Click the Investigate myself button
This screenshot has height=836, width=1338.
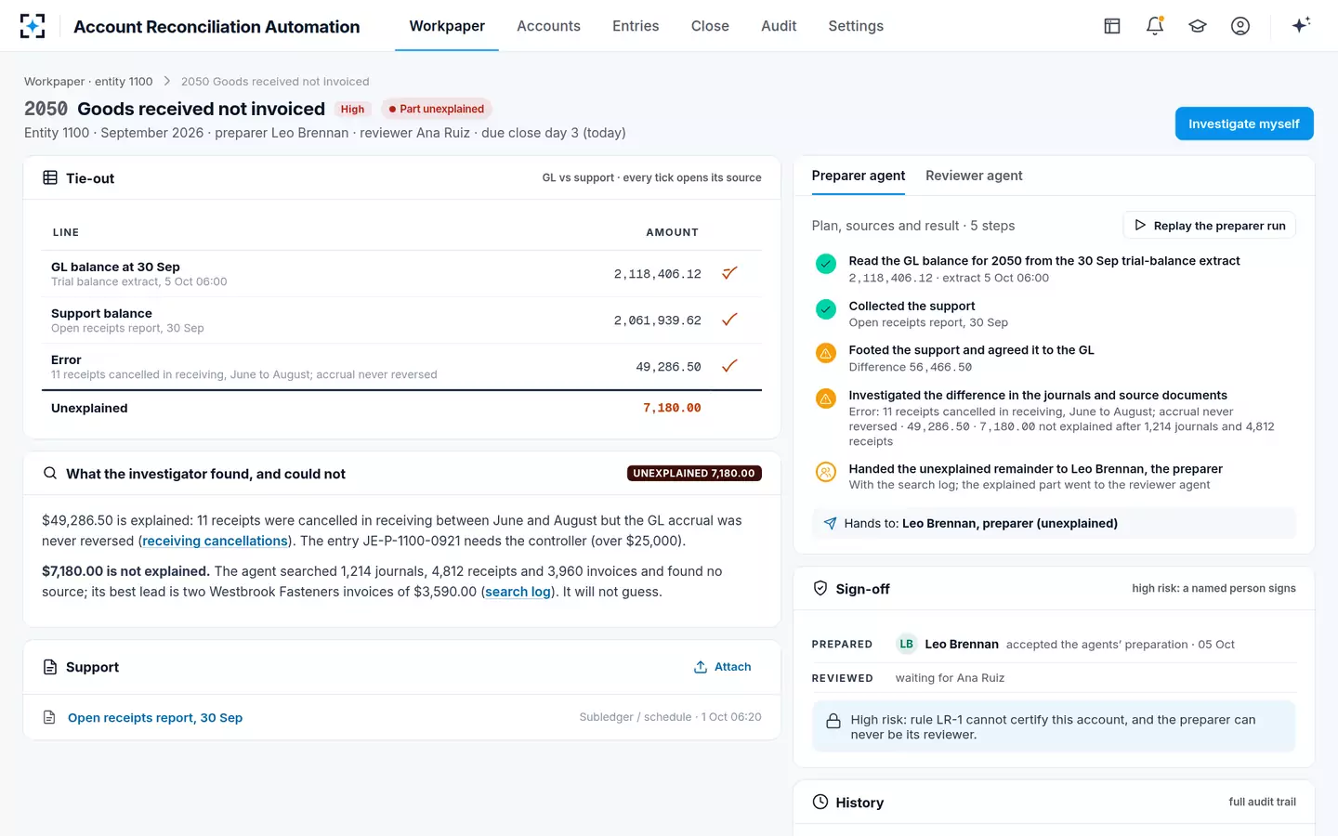[x=1244, y=124]
